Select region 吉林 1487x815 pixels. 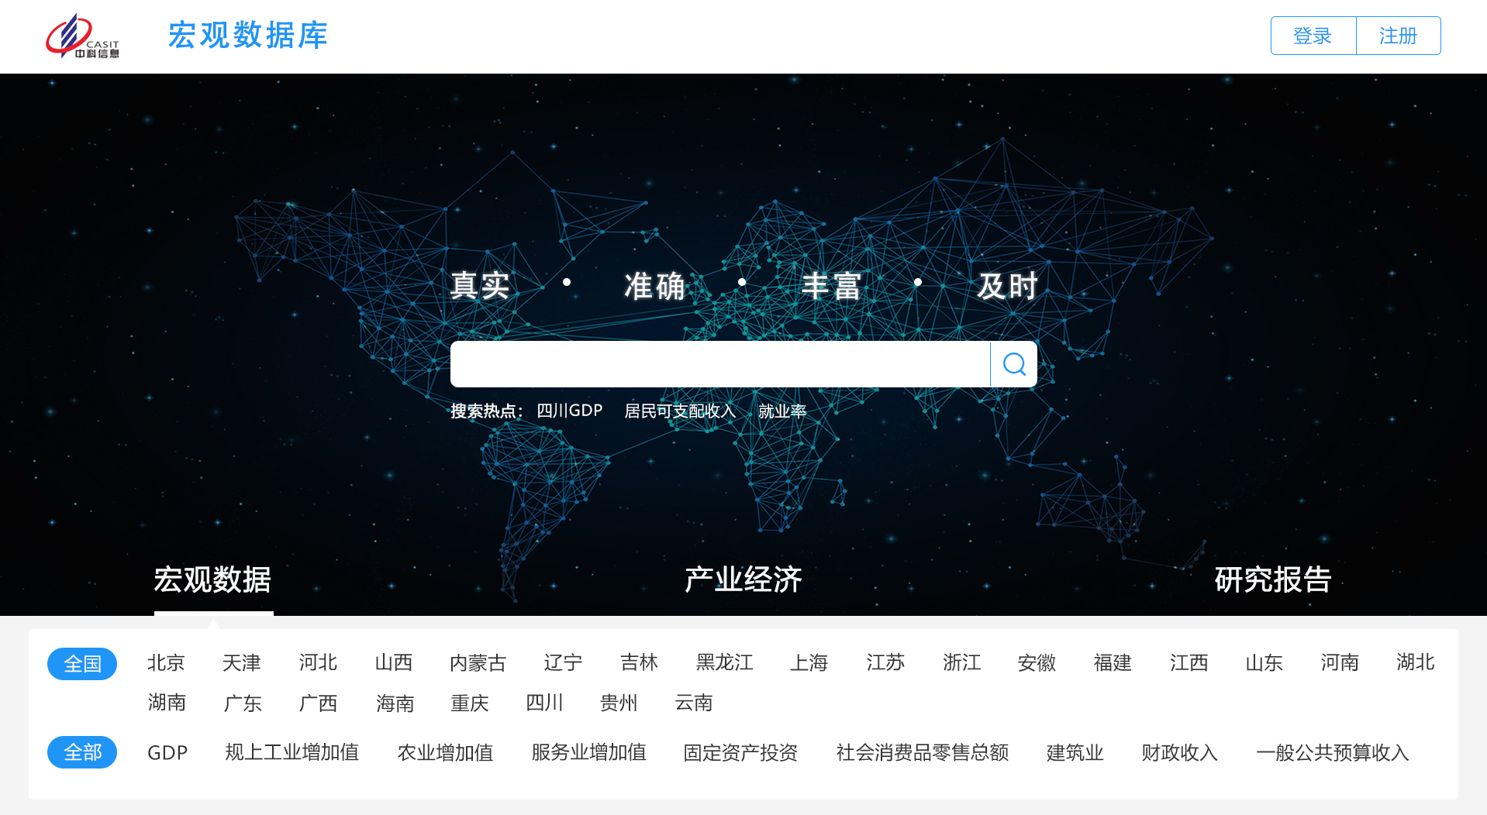[x=639, y=663]
